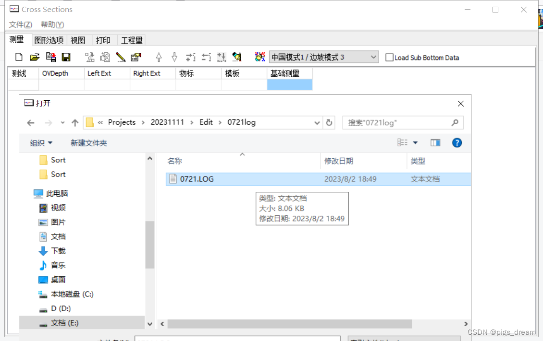Switch to the 工程量 tab

(132, 40)
